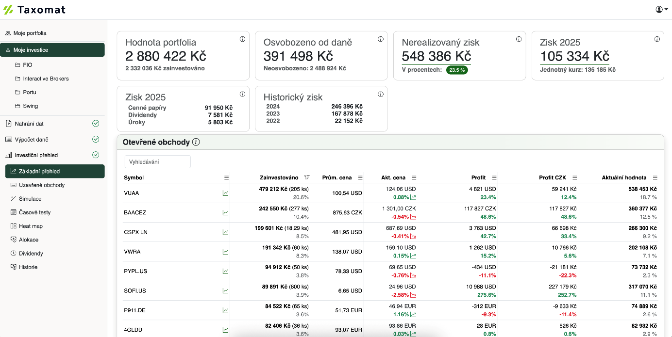The width and height of the screenshot is (672, 337).
Task: Click green checkmark next to Nahrání dat
Action: pyautogui.click(x=96, y=124)
